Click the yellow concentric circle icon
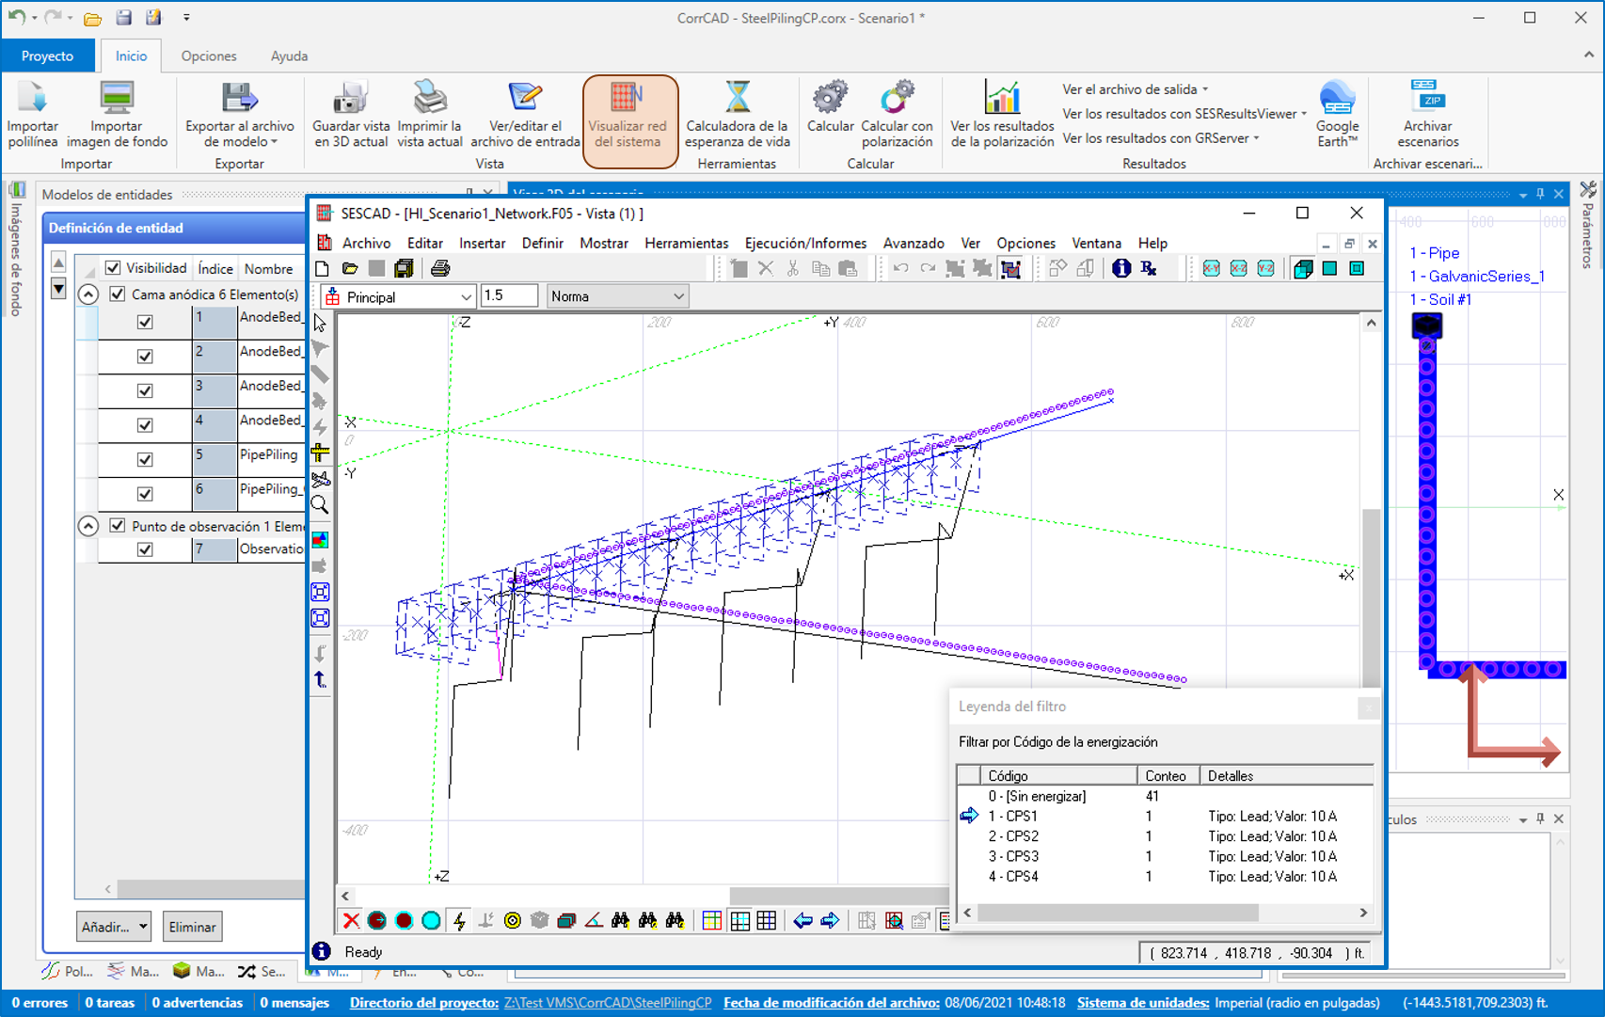Screen dimensions: 1605x1017 [513, 921]
